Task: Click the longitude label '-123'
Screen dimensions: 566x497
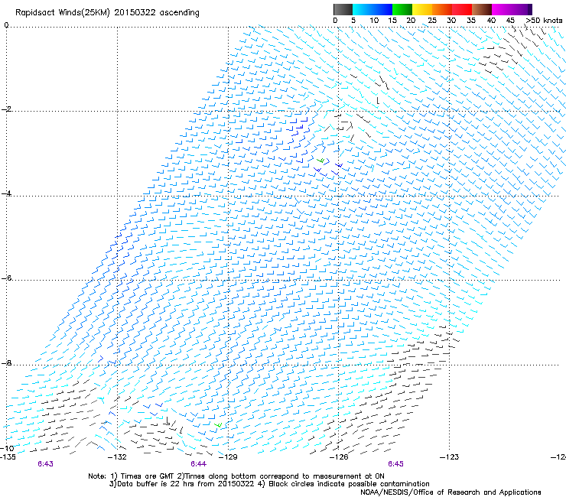Action: pyautogui.click(x=450, y=457)
